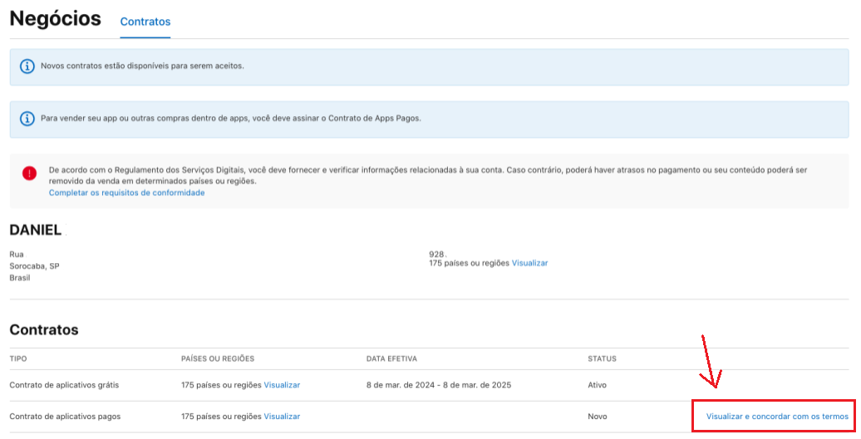Click info icon in new contracts banner
Viewport: 861px width, 439px height.
point(27,66)
